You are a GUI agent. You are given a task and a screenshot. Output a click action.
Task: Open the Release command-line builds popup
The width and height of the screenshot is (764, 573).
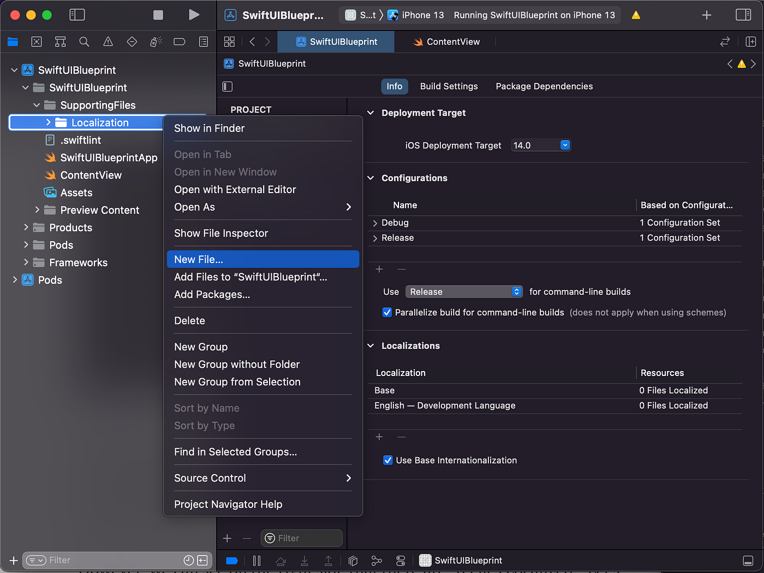(464, 292)
